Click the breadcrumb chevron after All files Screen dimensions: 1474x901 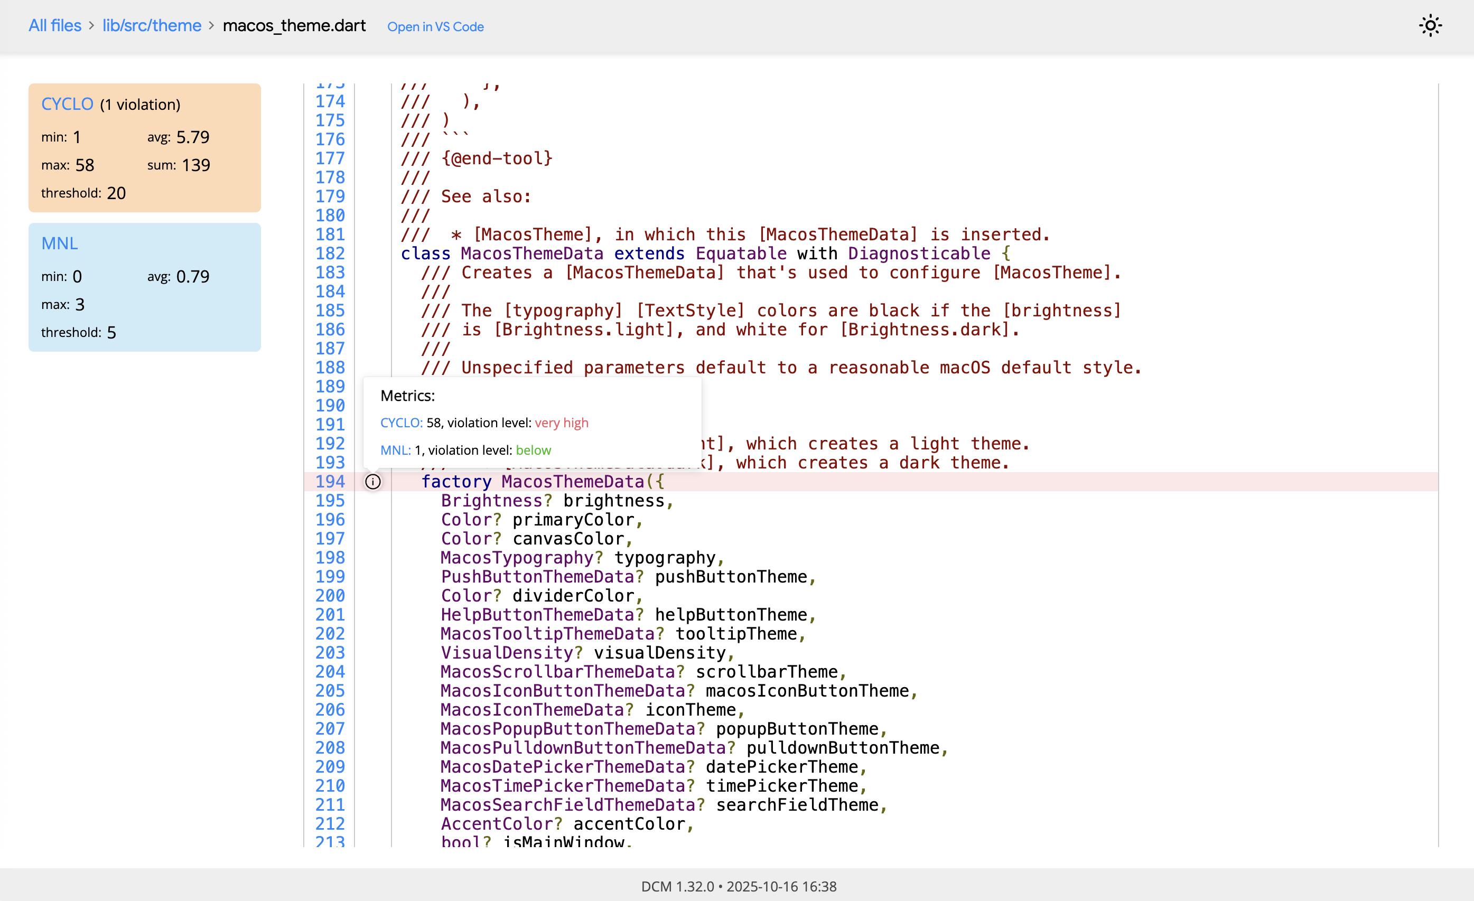pos(91,26)
